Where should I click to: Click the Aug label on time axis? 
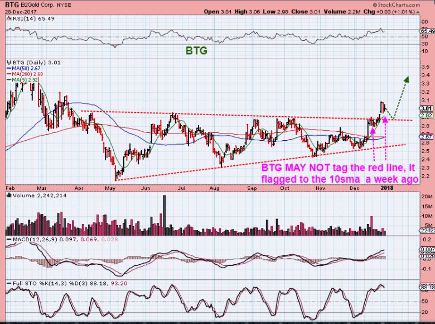click(214, 188)
